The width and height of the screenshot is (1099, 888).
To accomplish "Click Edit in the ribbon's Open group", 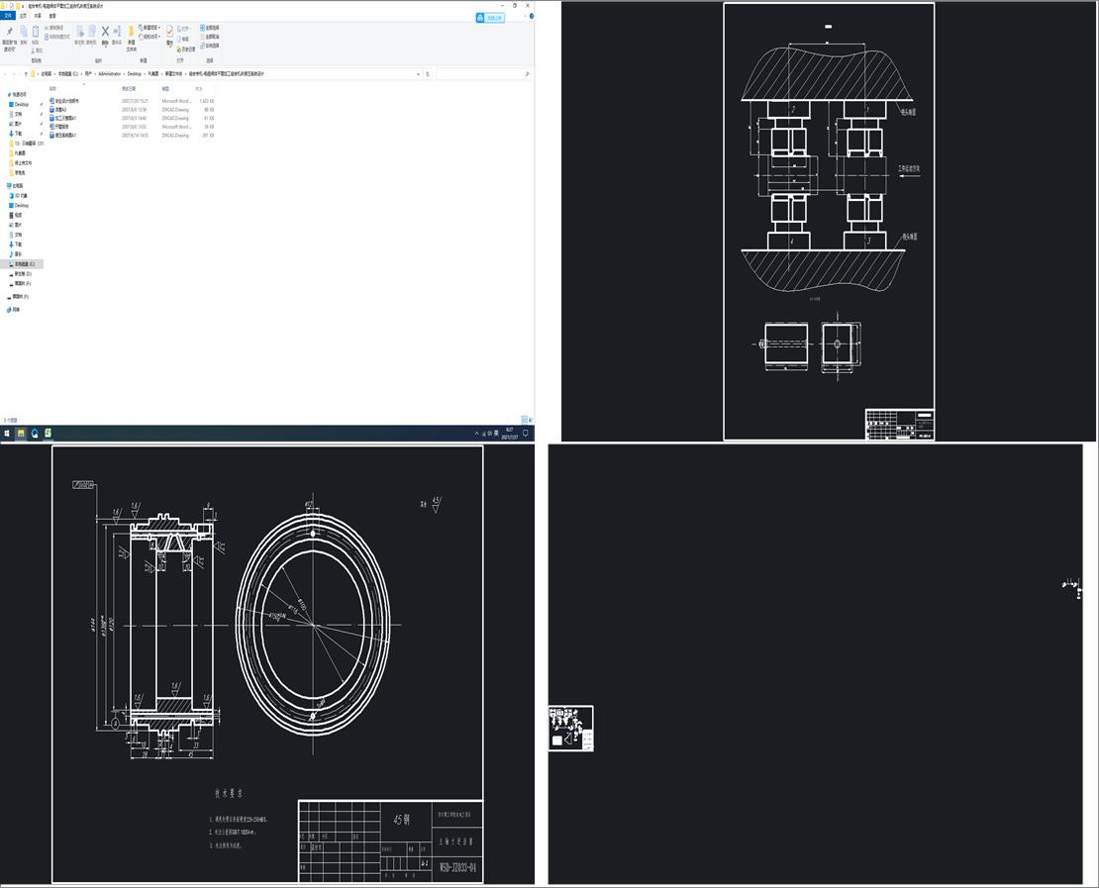I will pos(183,40).
